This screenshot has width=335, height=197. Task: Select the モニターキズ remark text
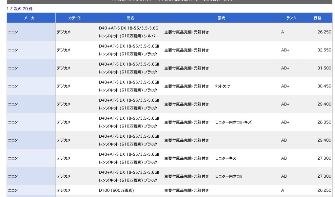226,158
